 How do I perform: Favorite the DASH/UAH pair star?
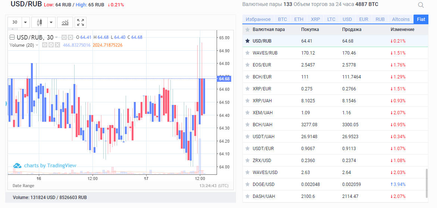pyautogui.click(x=247, y=196)
